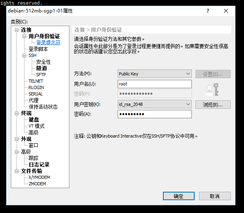Click the 用户名 input field
Viewport: 244px width, 213px height.
click(155, 84)
